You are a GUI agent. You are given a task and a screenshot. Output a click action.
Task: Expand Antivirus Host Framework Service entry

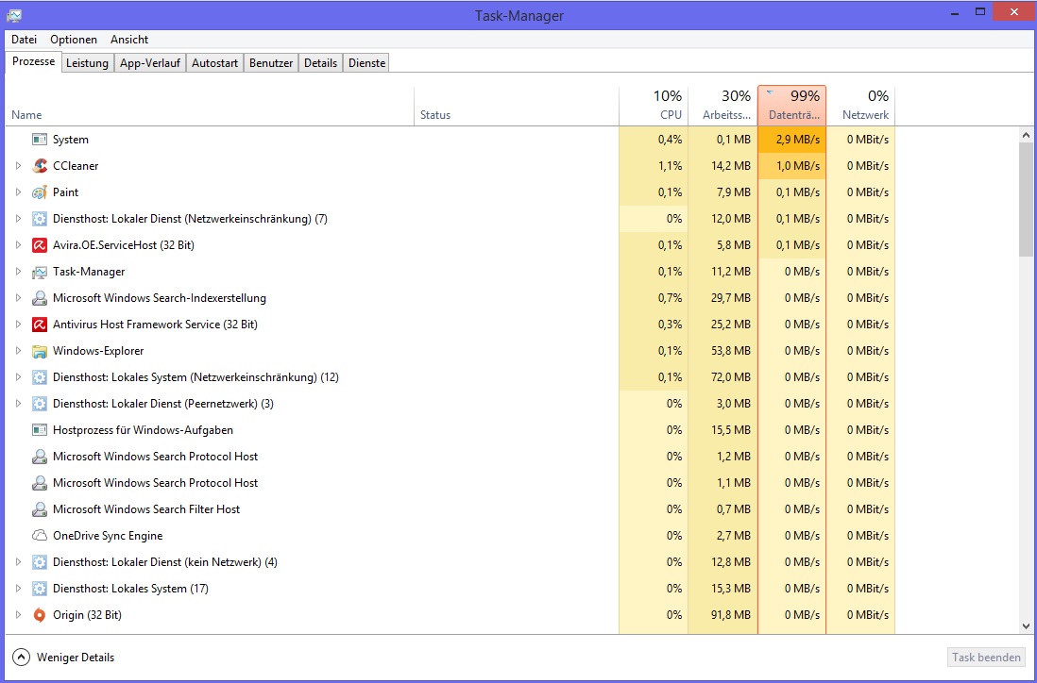click(x=19, y=325)
